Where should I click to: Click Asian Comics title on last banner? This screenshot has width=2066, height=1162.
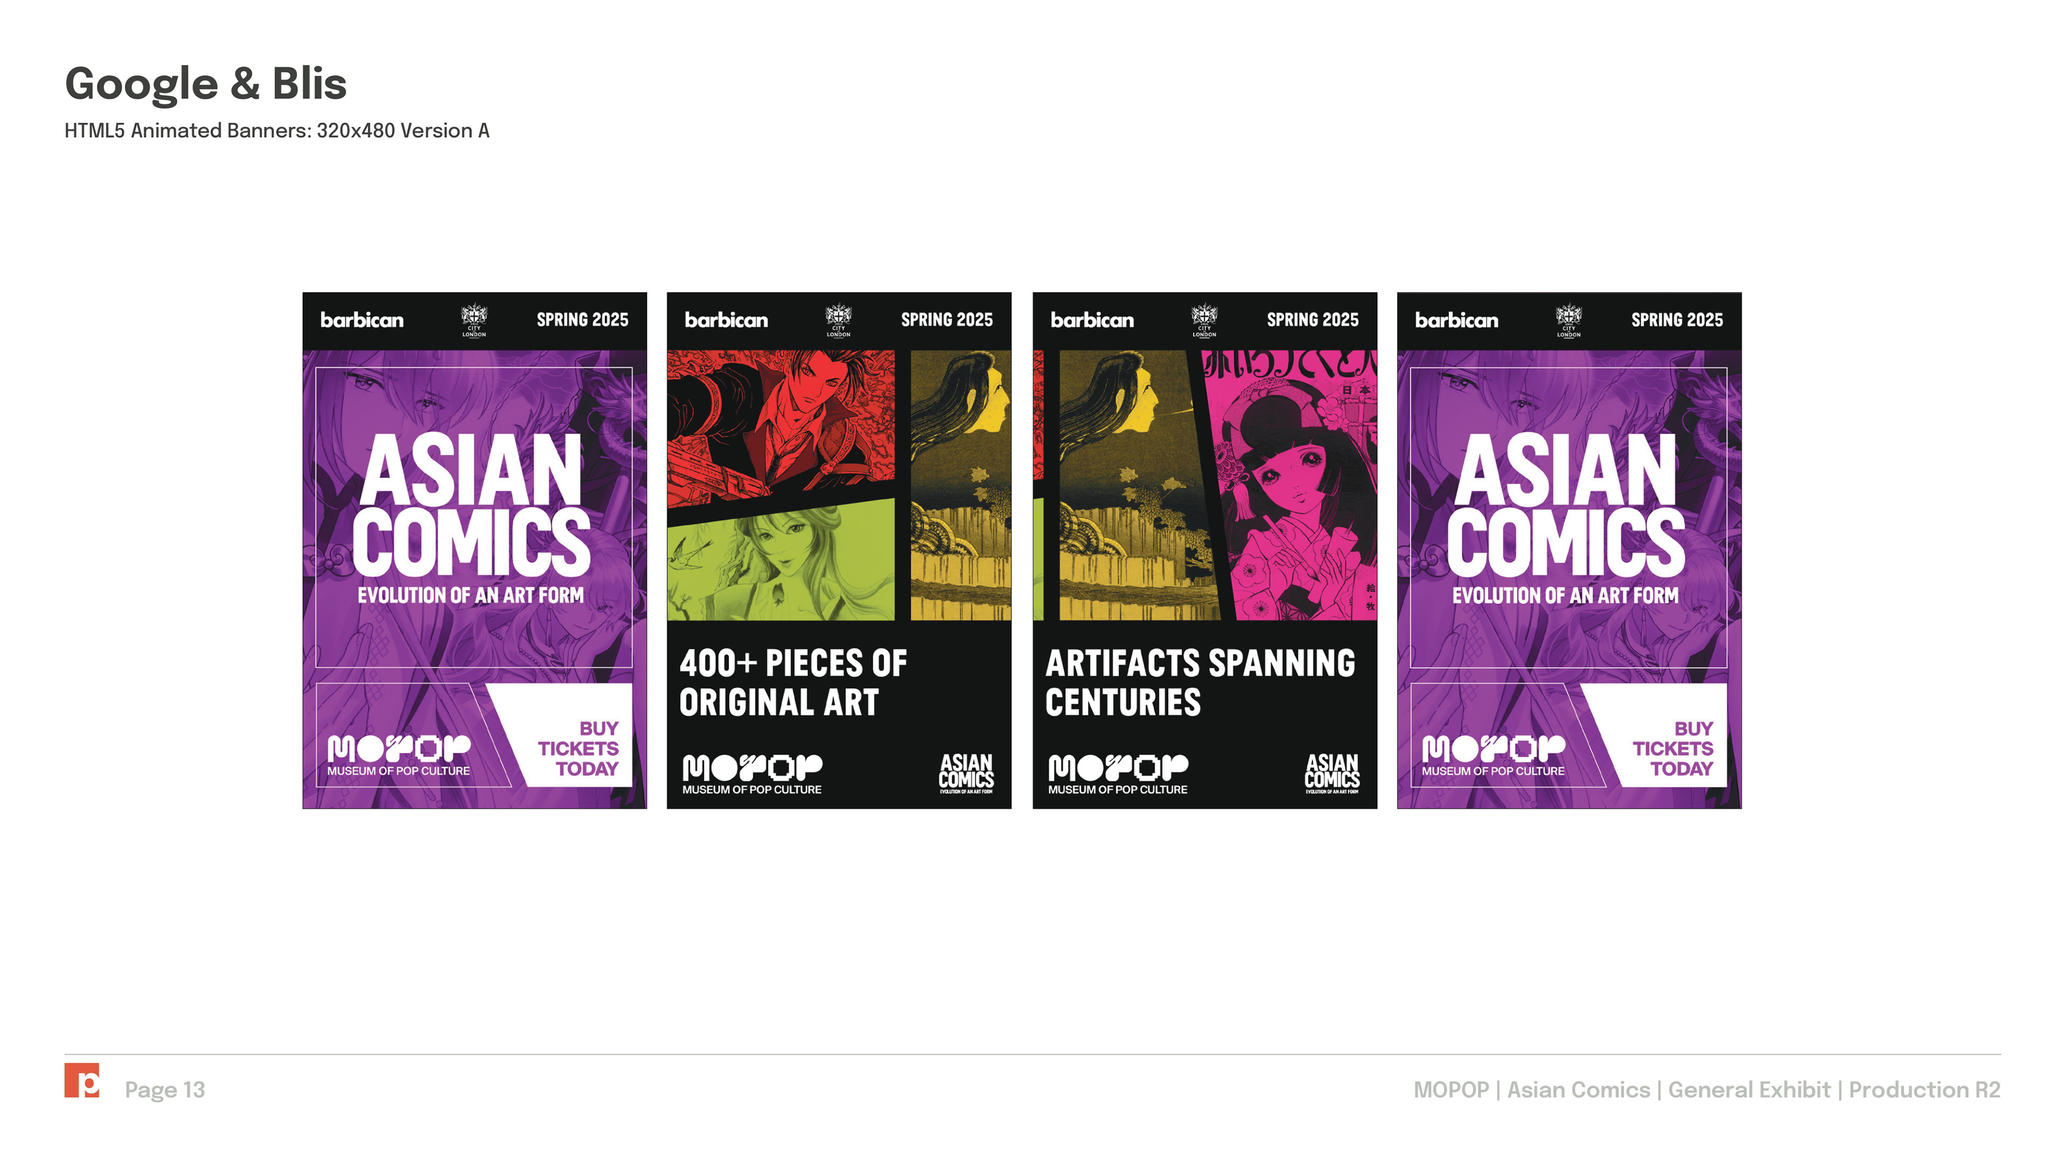tap(1566, 504)
